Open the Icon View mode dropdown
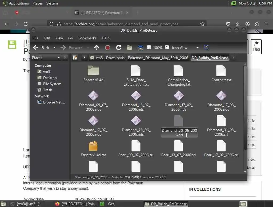This screenshot has width=273, height=207. click(185, 48)
